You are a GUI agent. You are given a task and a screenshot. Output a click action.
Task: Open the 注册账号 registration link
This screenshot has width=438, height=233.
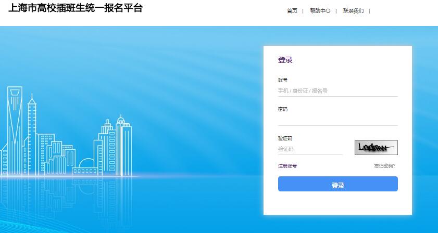click(x=287, y=166)
